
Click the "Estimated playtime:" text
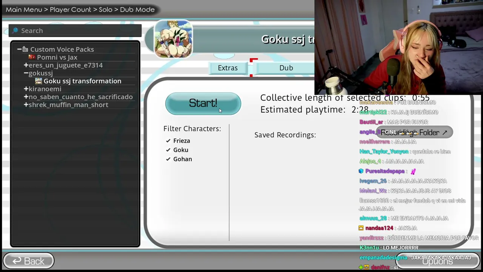click(x=303, y=110)
